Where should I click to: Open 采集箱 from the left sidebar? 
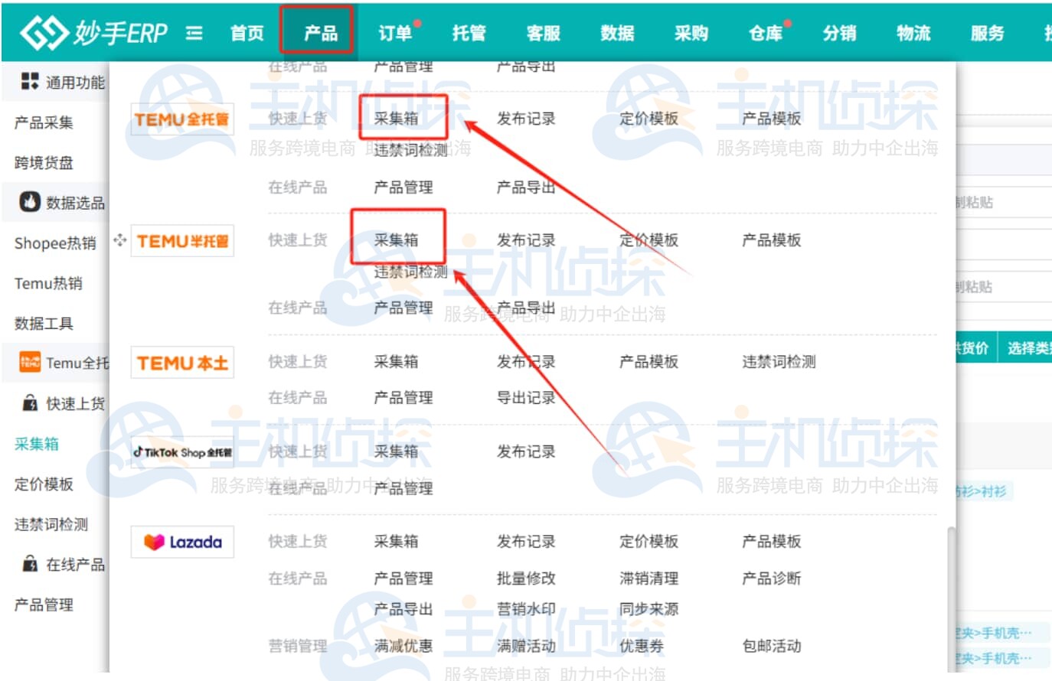[x=35, y=444]
